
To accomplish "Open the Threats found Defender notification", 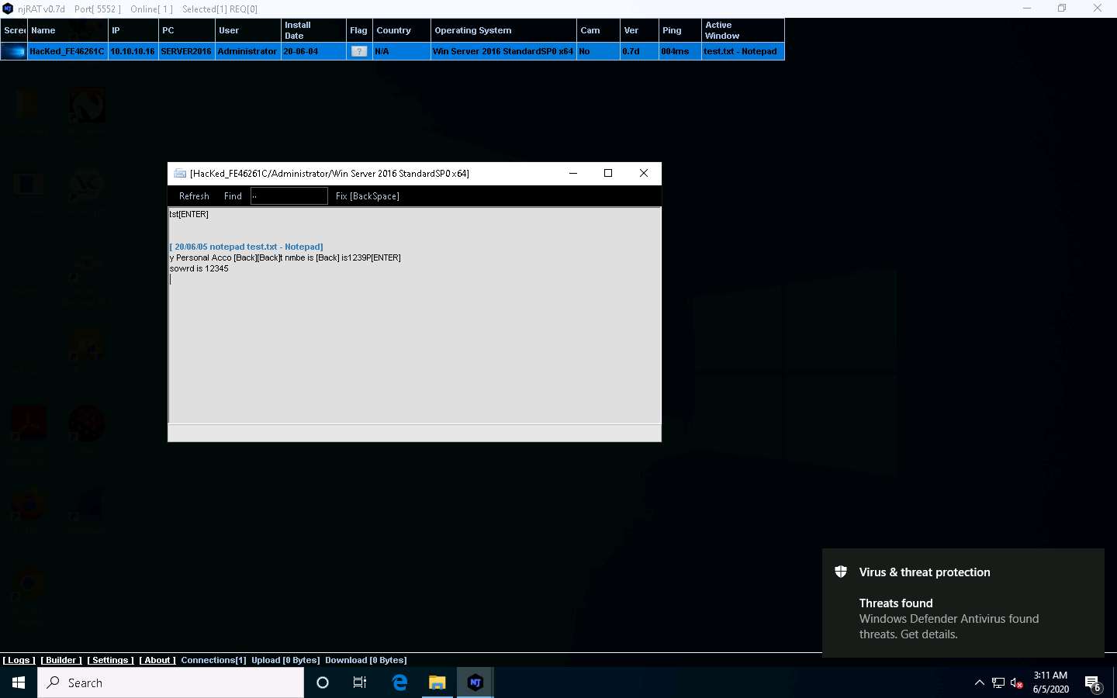I will (x=963, y=603).
